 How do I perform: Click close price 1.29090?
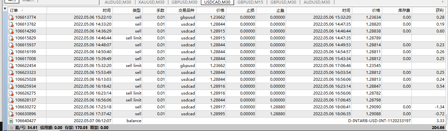373,107
